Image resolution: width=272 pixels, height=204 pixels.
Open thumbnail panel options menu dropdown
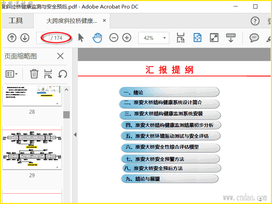[12, 74]
